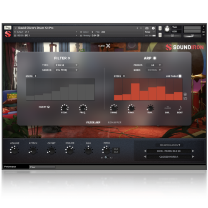Open the Per Articulation dropdown
This screenshot has width=208, height=208.
(x=169, y=145)
